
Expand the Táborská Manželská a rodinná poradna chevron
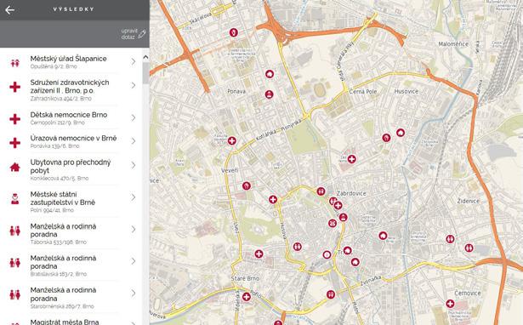pyautogui.click(x=133, y=229)
